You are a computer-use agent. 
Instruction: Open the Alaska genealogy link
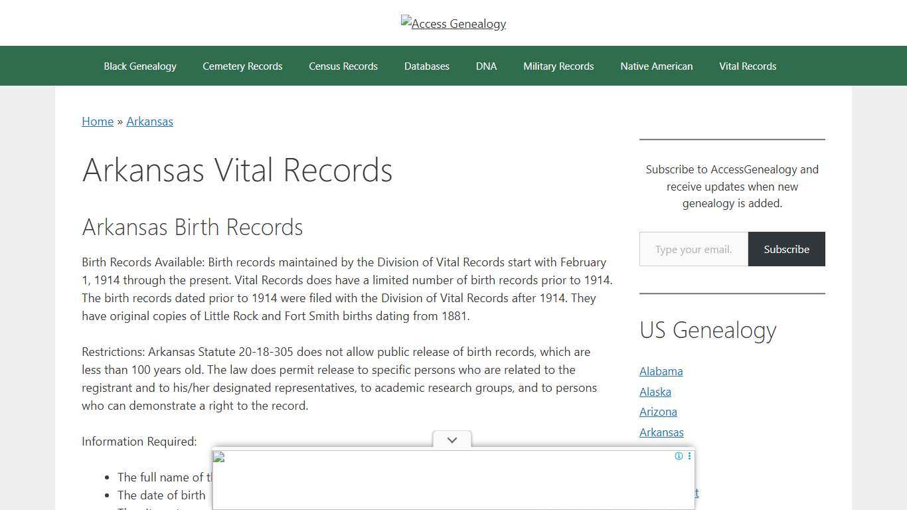click(x=655, y=392)
